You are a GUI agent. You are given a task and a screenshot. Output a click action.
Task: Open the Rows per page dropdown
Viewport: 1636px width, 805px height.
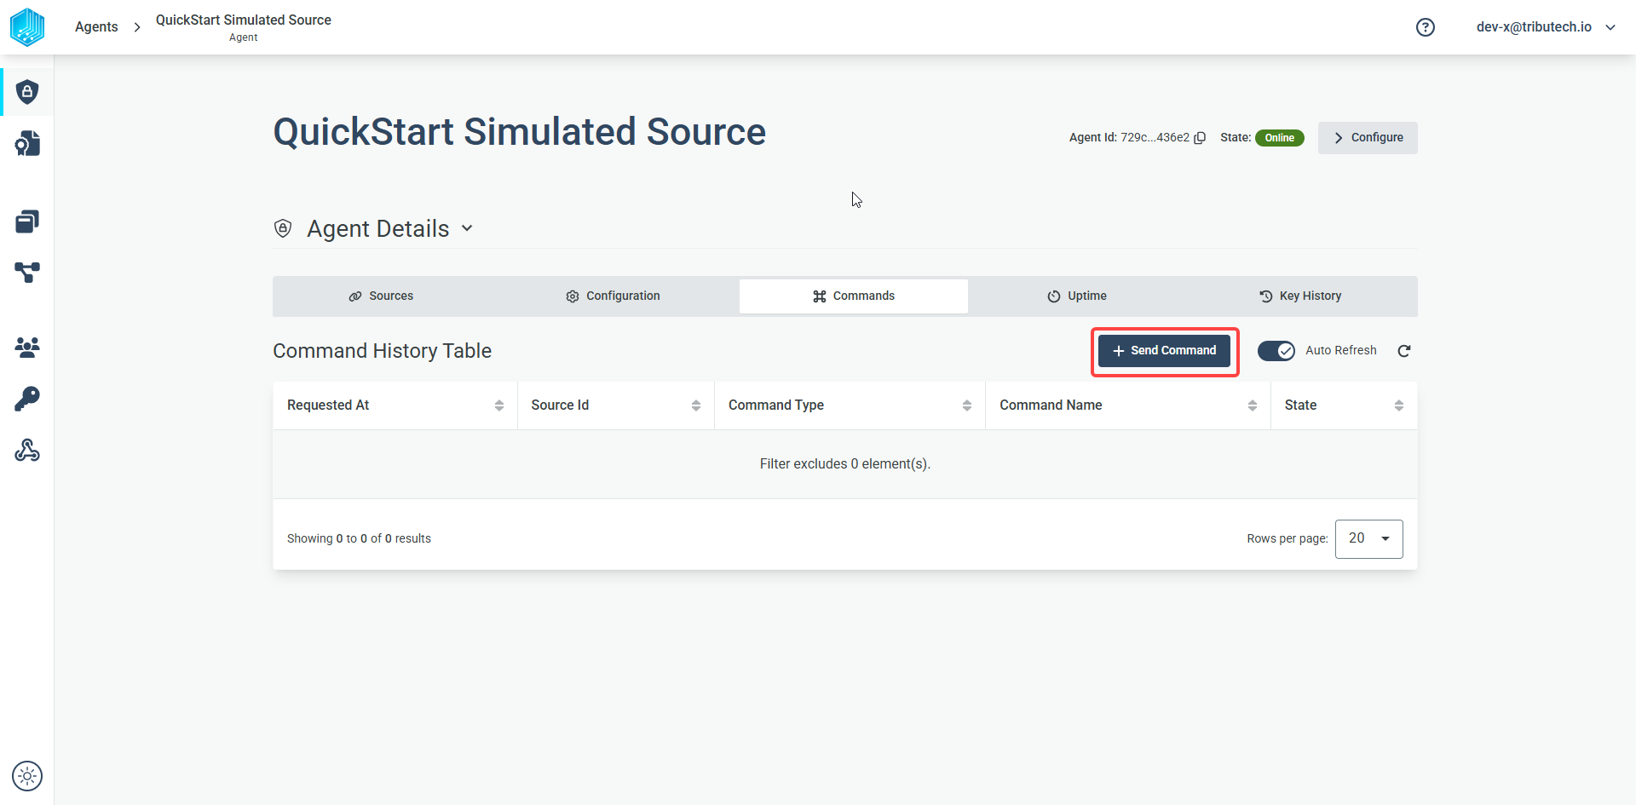click(1368, 539)
